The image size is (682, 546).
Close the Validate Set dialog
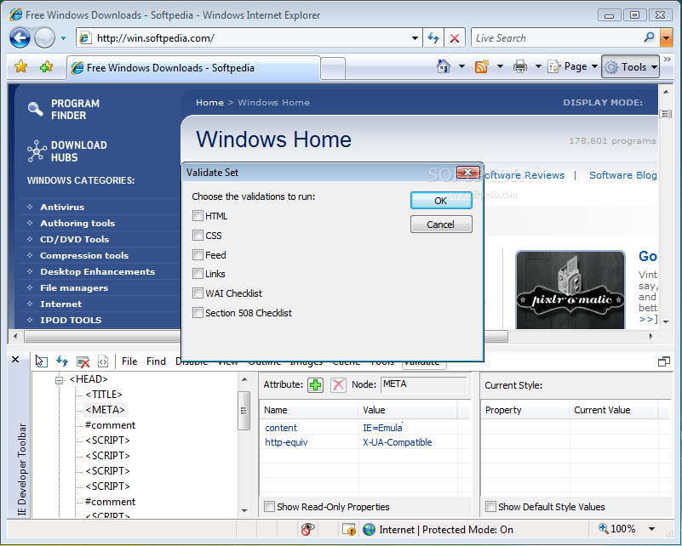coord(468,173)
